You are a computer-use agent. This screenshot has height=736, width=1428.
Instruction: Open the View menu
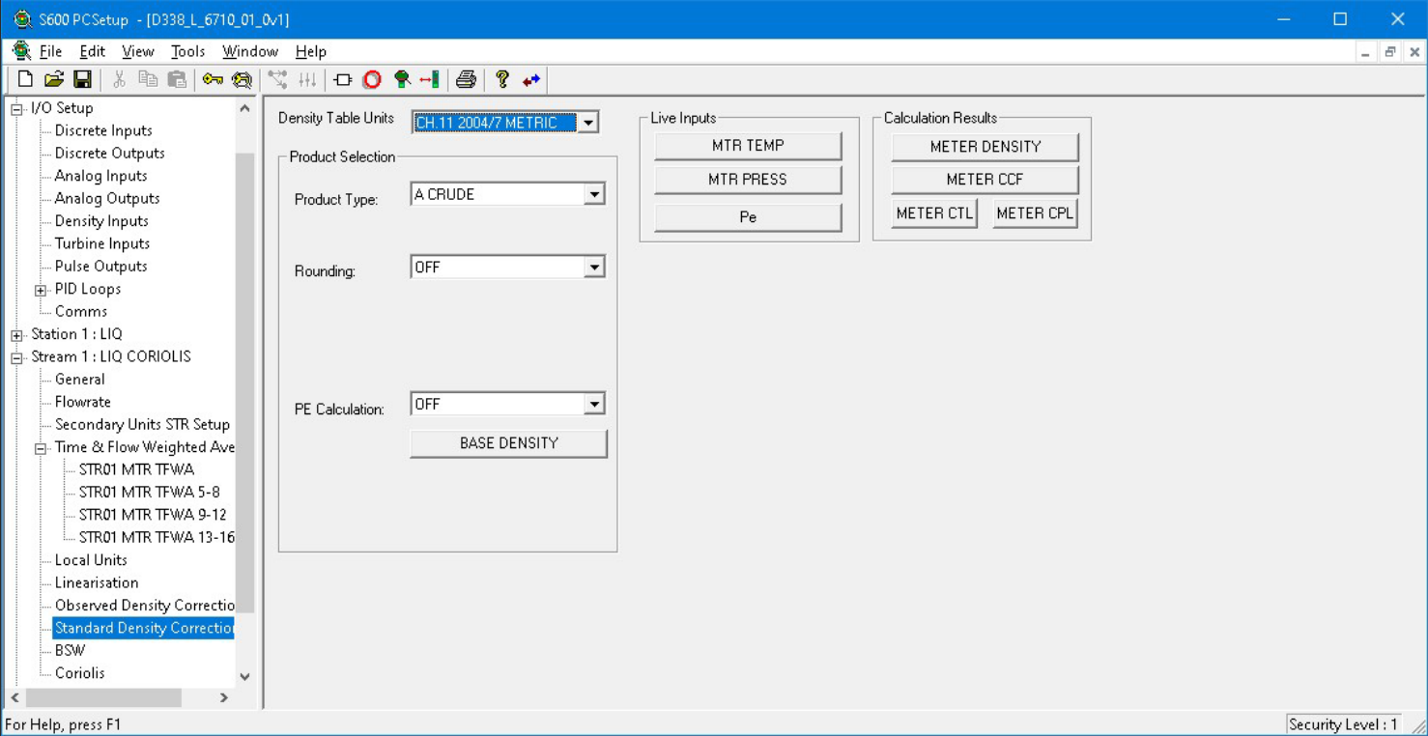pyautogui.click(x=137, y=51)
